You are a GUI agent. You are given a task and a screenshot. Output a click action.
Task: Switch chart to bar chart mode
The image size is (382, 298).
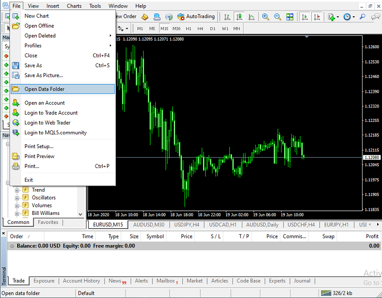pos(227,17)
